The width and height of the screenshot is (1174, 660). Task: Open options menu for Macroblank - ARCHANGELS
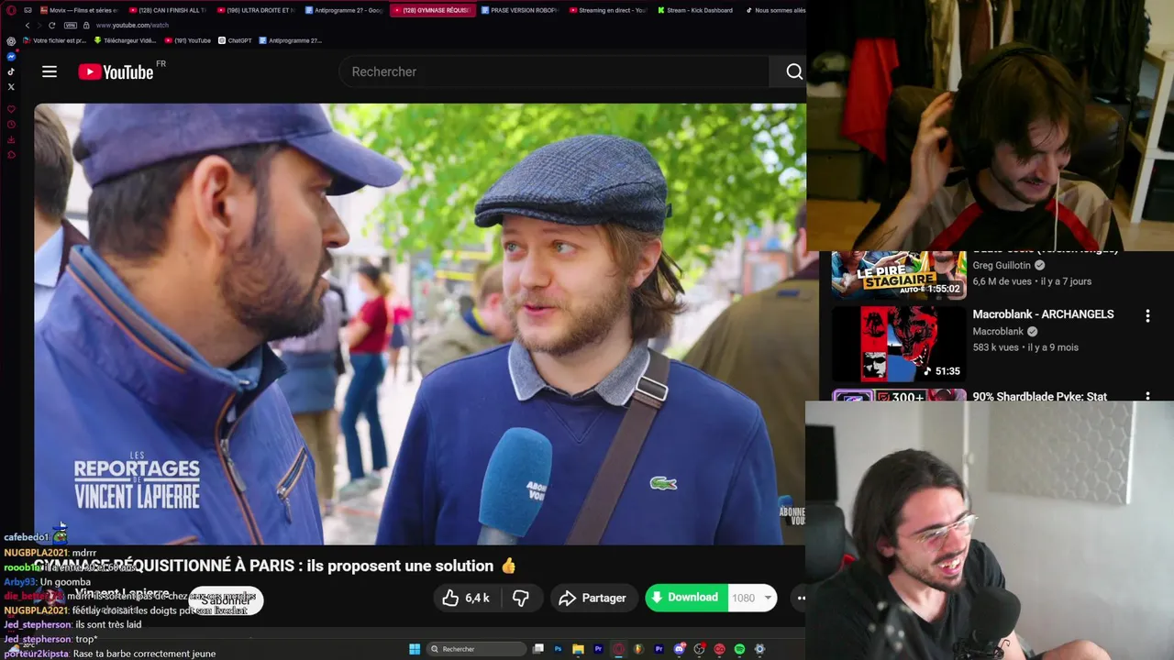click(1147, 315)
